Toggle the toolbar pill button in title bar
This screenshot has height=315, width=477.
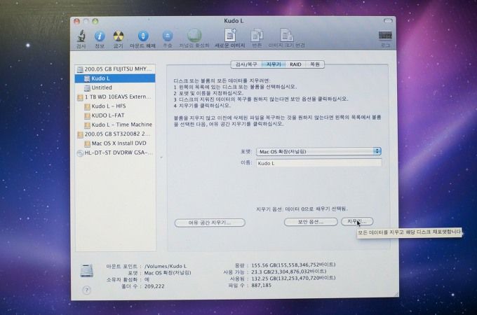click(388, 21)
